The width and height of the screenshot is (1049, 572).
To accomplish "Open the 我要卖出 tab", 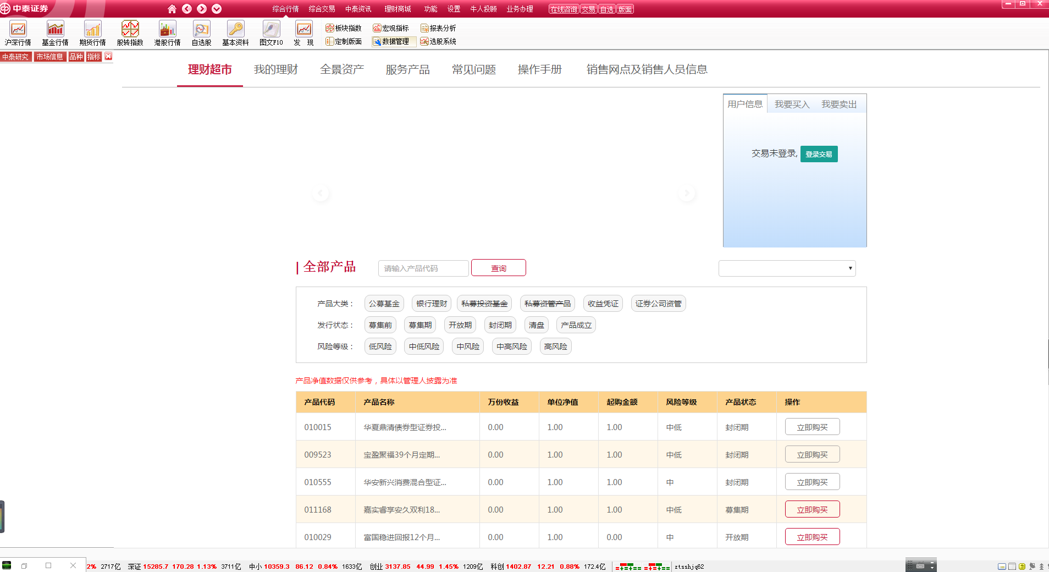I will 839,104.
